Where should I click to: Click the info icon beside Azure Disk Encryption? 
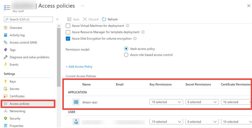(x=135, y=39)
